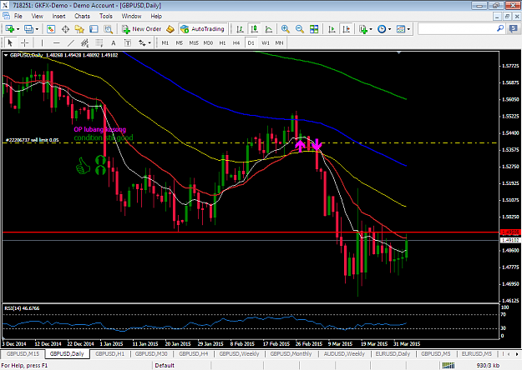Open the File menu

(18, 16)
